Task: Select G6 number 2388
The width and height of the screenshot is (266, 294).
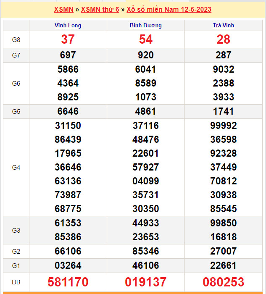Action: [224, 83]
